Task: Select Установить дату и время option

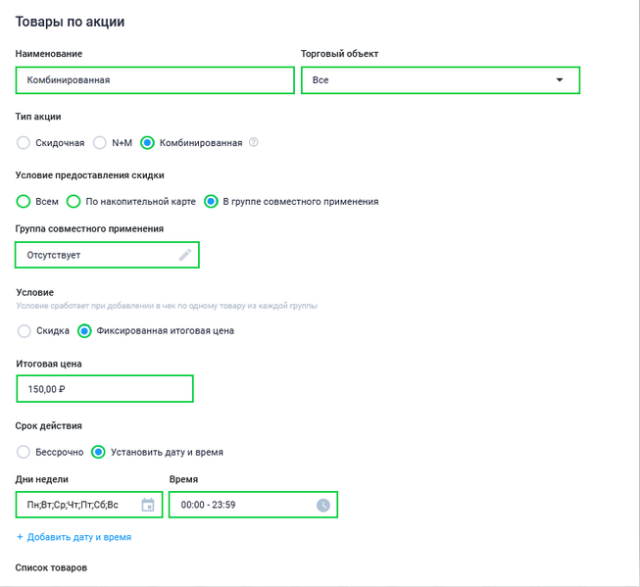Action: tap(98, 452)
